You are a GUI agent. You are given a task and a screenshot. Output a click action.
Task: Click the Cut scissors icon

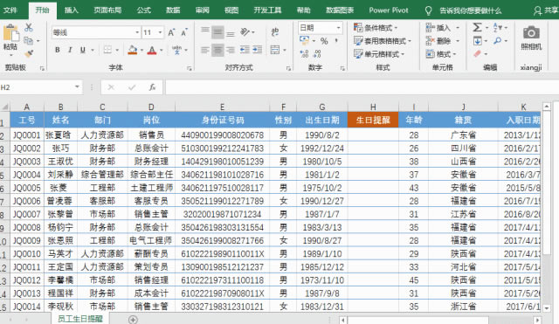tap(29, 27)
